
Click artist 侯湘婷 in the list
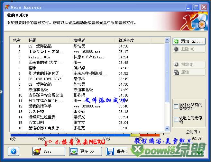click(x=79, y=68)
